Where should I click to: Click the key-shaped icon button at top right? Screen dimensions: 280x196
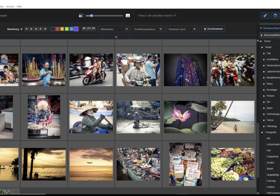tap(265, 16)
